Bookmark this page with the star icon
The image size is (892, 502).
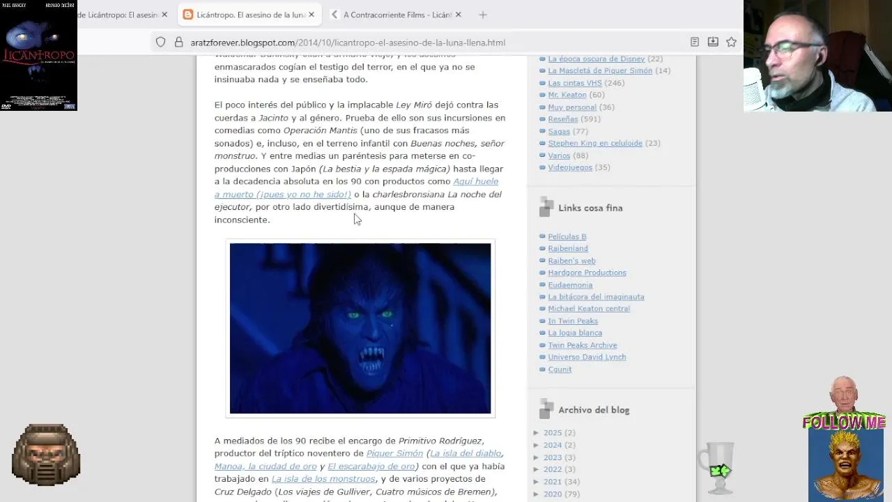tap(731, 43)
